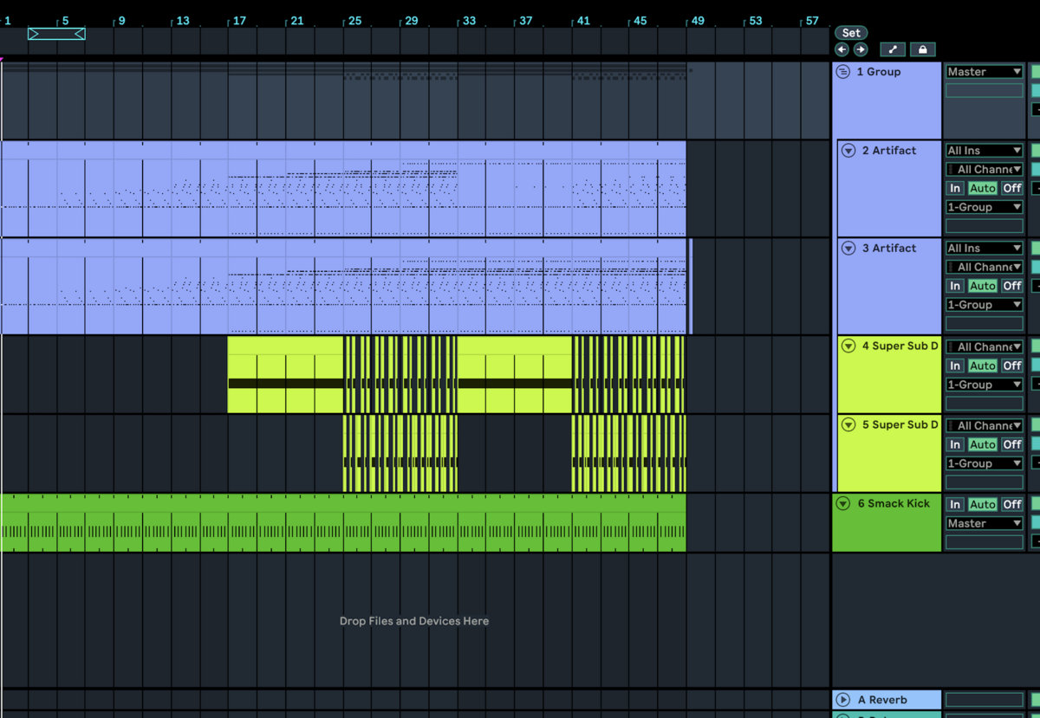The width and height of the screenshot is (1040, 718).
Task: Fold the 1 Group track icon
Action: tap(842, 72)
